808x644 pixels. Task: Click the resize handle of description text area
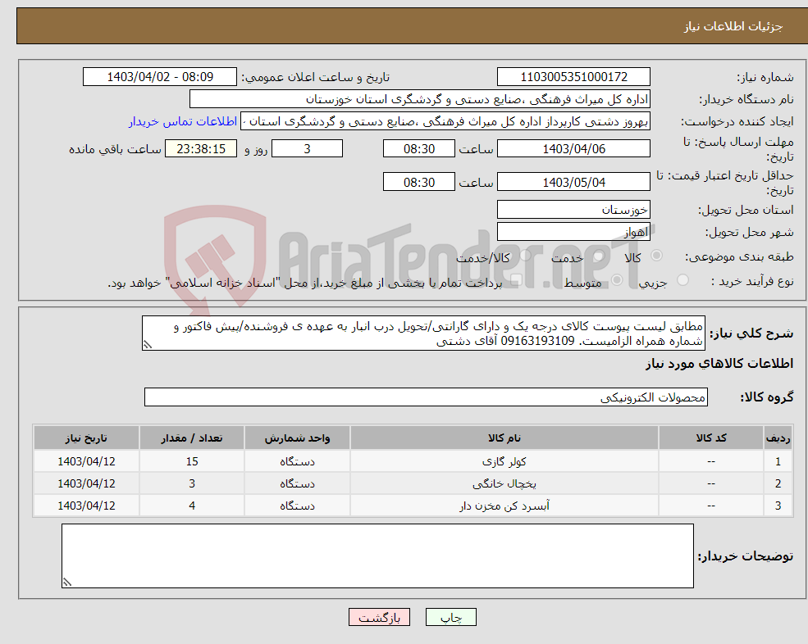coord(148,345)
